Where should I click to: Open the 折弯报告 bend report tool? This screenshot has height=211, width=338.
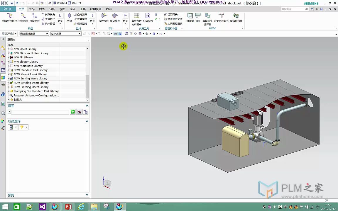point(148,18)
